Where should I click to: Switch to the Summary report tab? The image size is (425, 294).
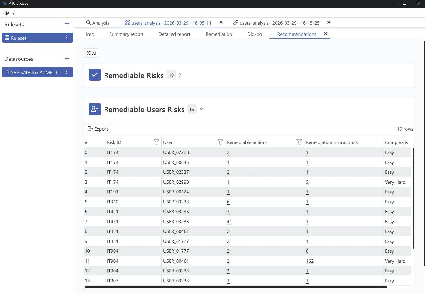[126, 34]
